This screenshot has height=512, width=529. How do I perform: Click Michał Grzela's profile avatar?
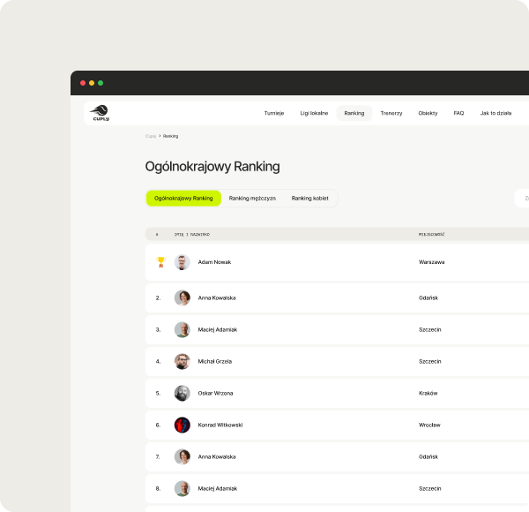tap(183, 361)
